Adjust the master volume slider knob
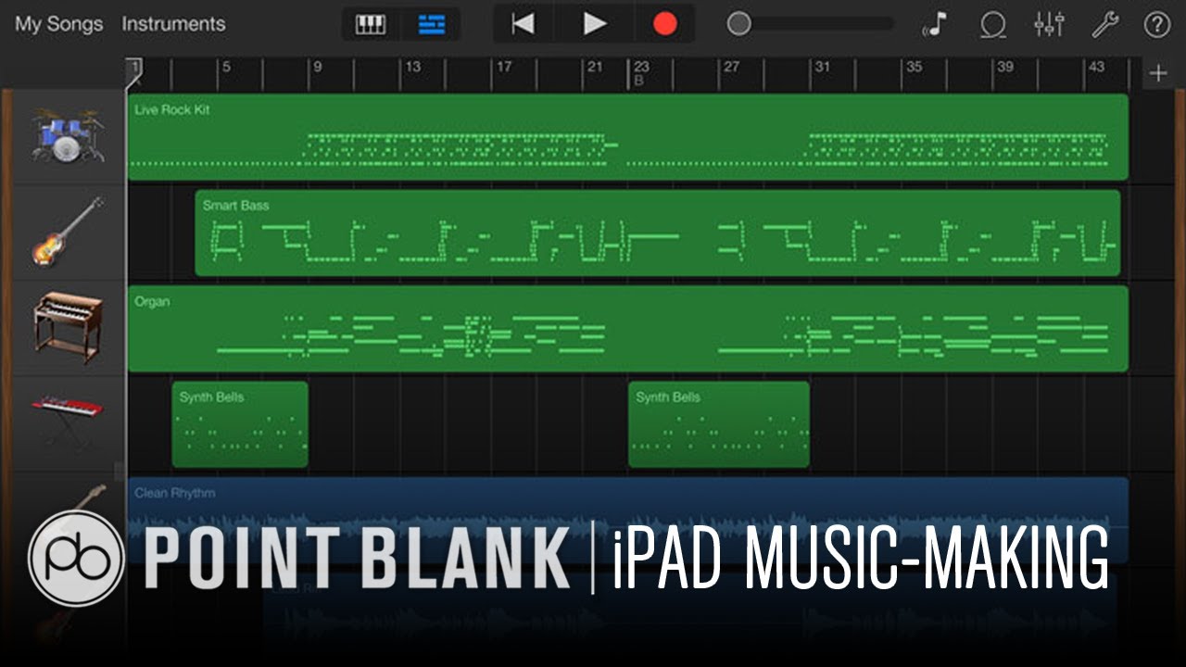This screenshot has height=667, width=1186. [x=738, y=24]
